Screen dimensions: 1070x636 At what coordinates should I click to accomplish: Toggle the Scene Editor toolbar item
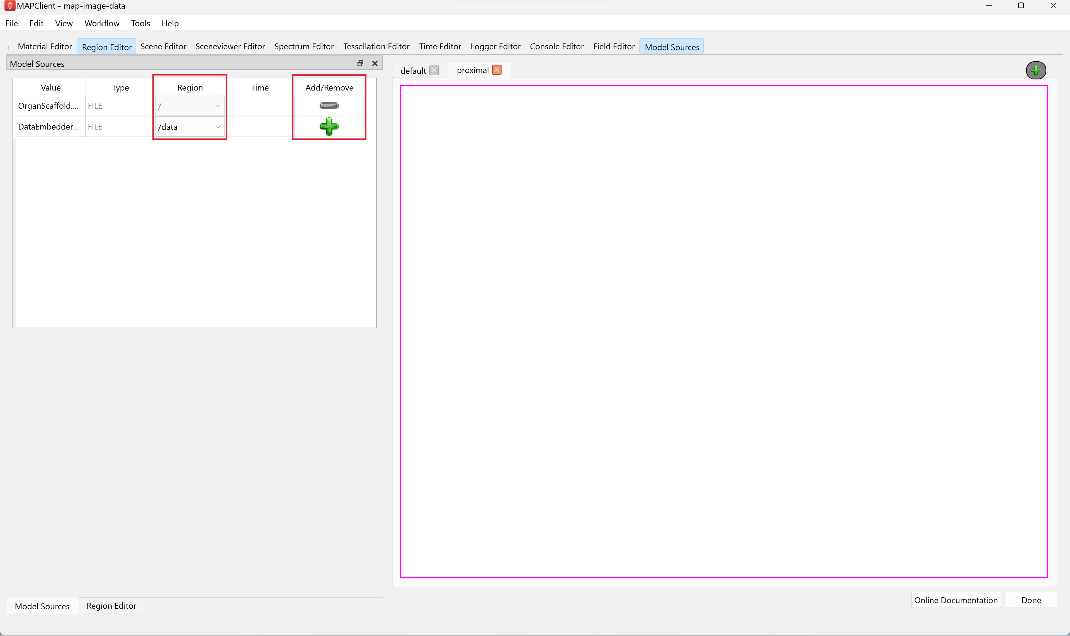pyautogui.click(x=163, y=46)
